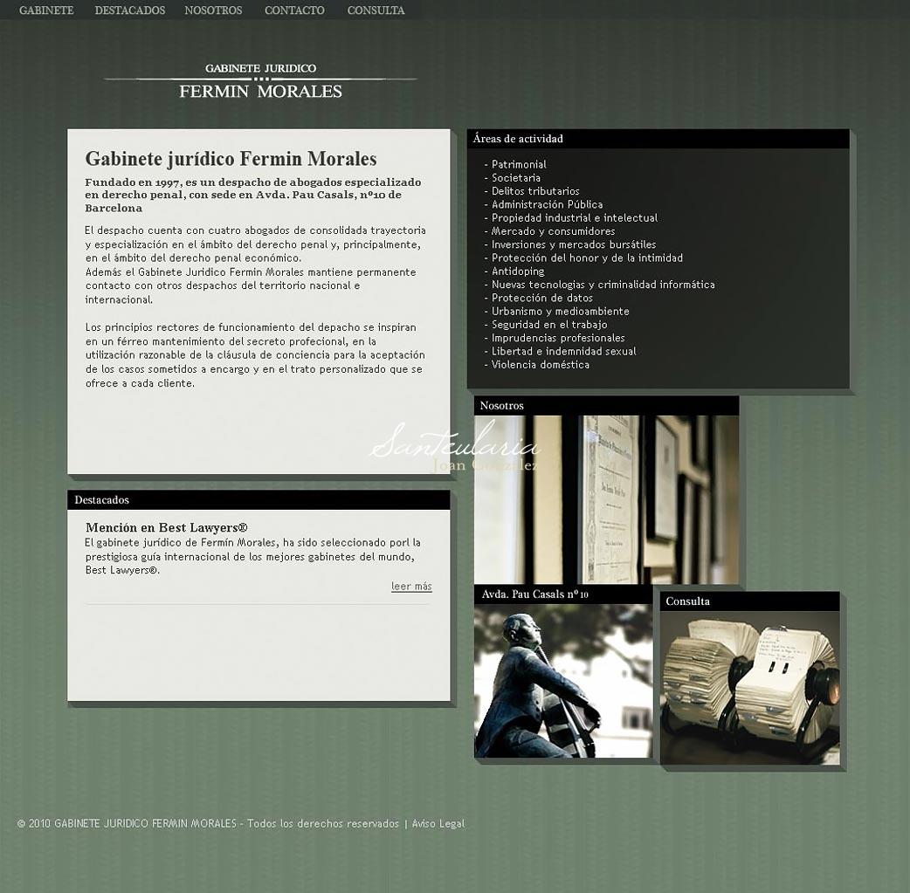910x893 pixels.
Task: Click the Avda. Pau Casals header
Action: pyautogui.click(x=534, y=594)
